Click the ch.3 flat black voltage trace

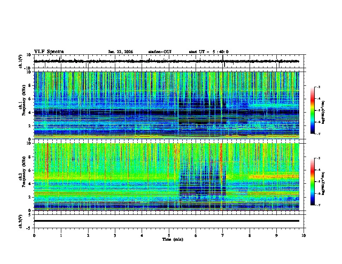166,221
